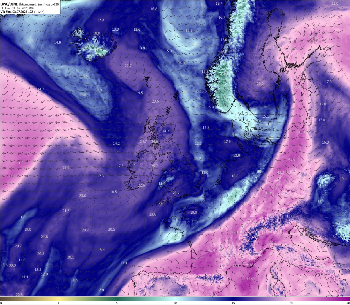
Task: Click the 18.0 value over Iceland
Action: tap(97, 33)
